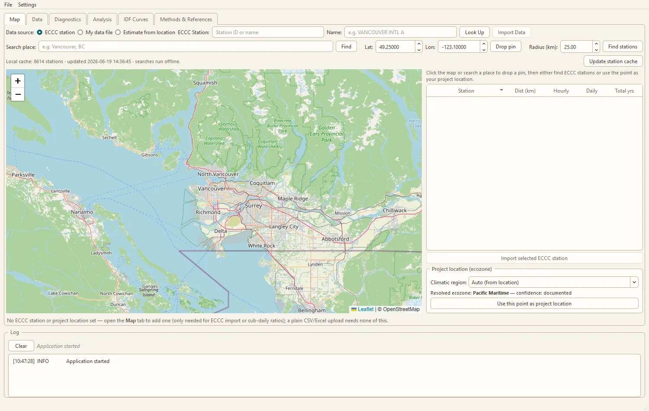Switch to the Diagnostics tab
This screenshot has height=411, width=649.
pos(67,19)
